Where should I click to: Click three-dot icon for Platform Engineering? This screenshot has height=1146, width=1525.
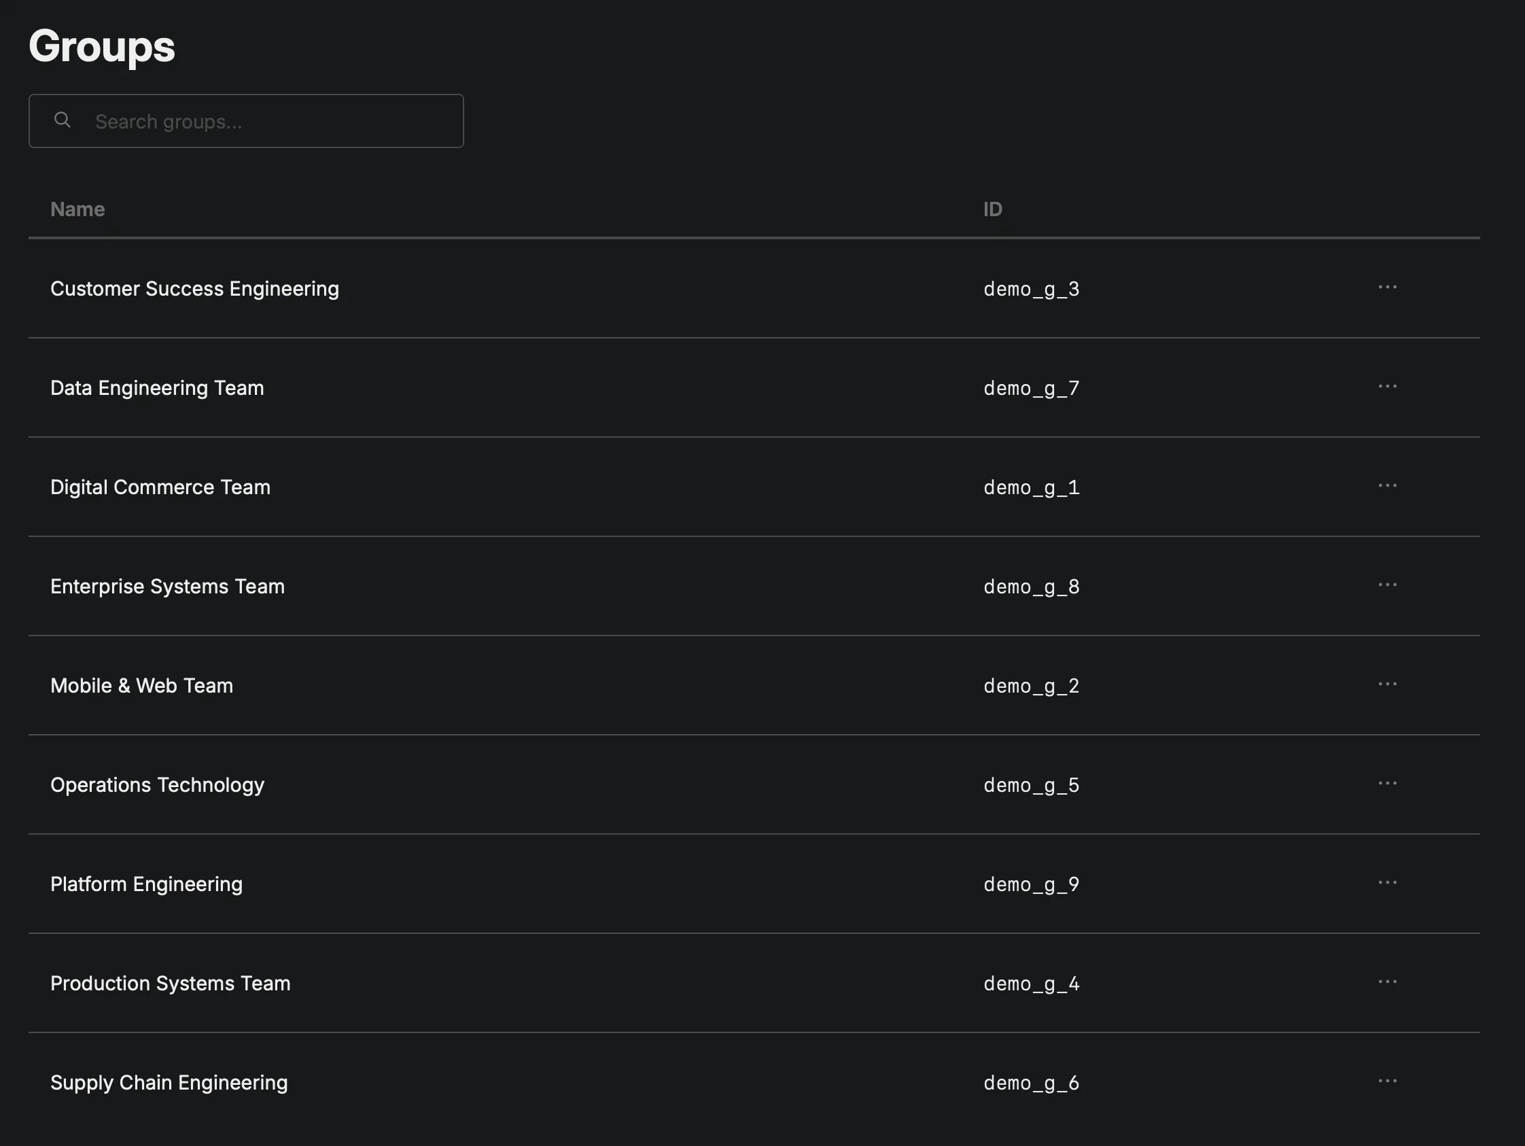point(1387,882)
